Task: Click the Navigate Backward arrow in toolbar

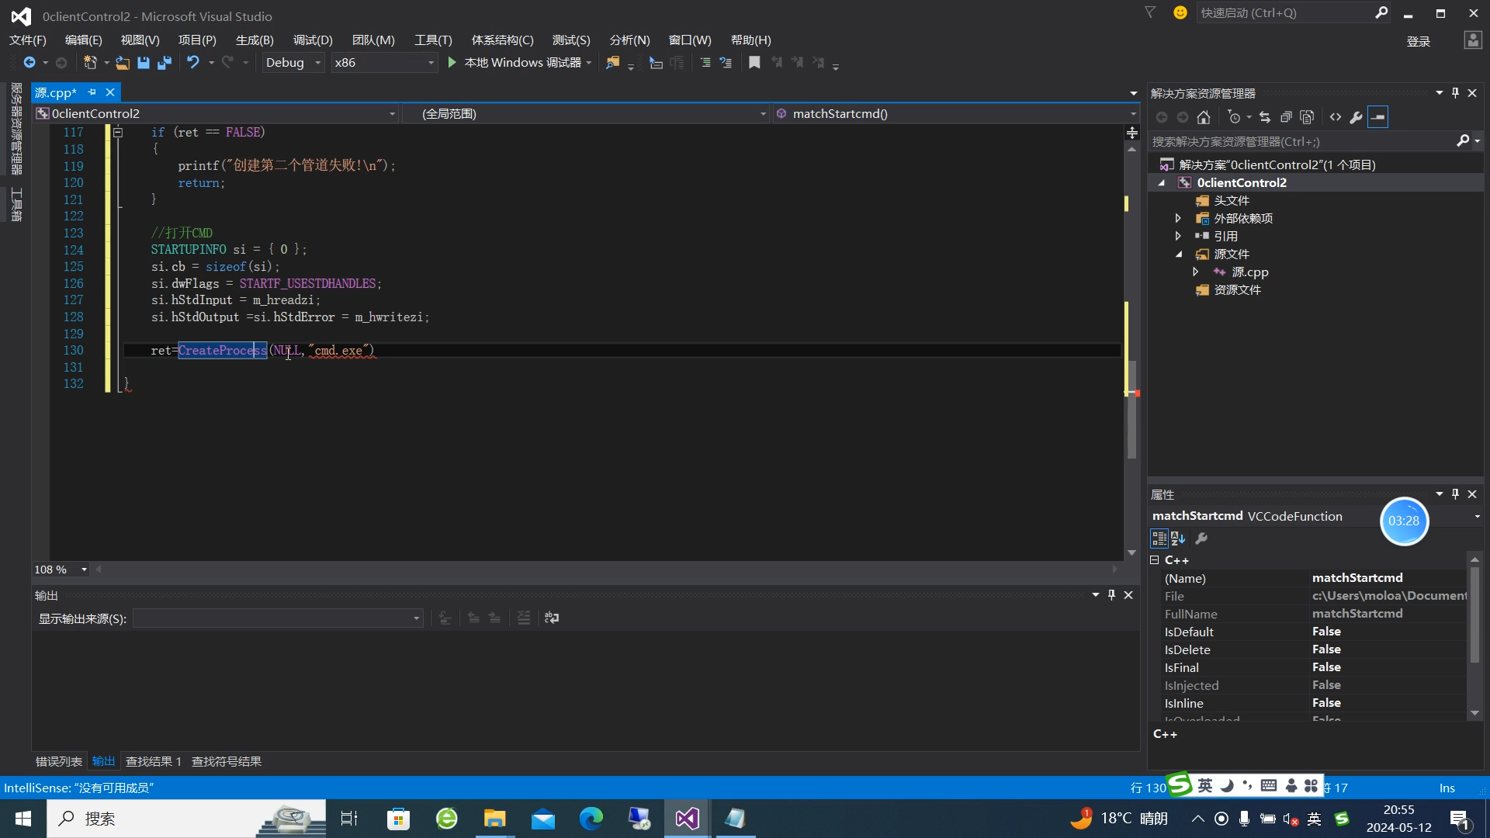Action: (x=29, y=63)
